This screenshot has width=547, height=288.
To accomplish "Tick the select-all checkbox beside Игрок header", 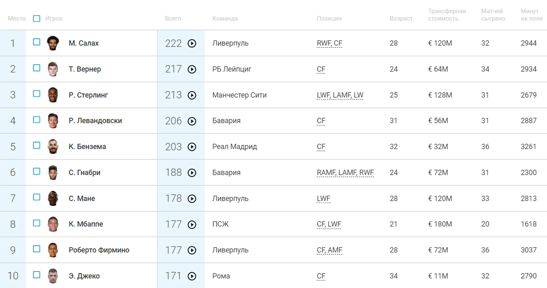I will point(36,18).
